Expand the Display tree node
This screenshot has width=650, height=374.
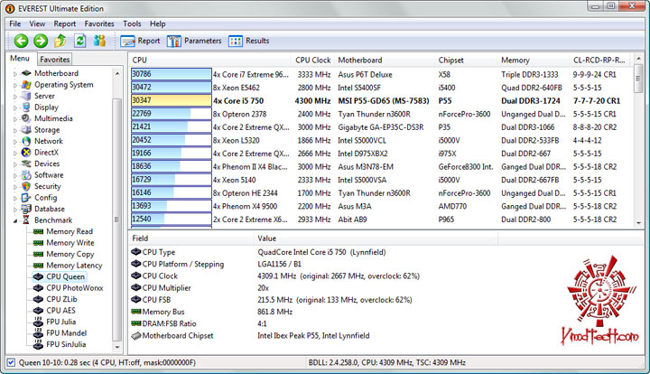[x=15, y=108]
